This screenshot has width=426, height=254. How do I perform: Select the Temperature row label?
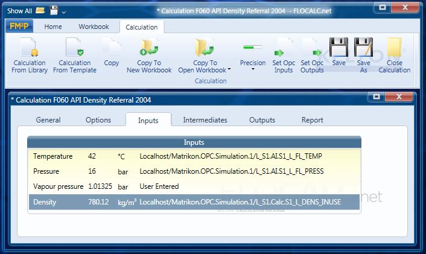53,156
